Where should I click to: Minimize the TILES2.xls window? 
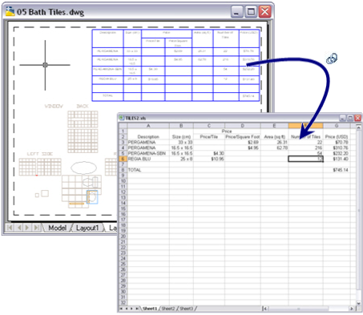[343, 118]
